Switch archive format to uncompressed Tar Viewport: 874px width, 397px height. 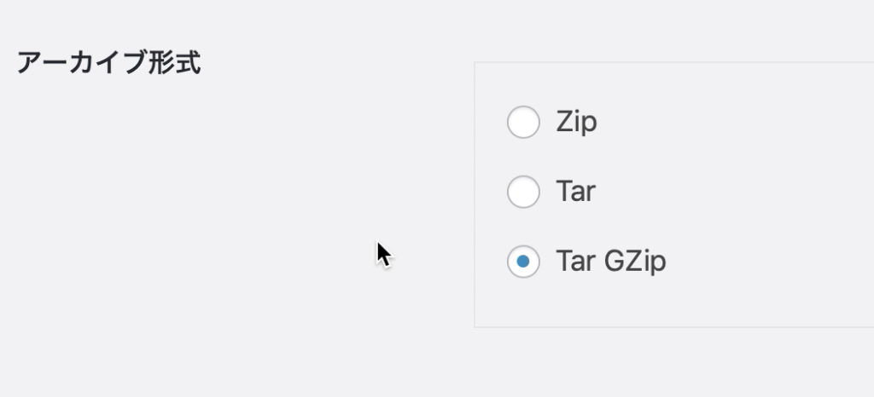[523, 192]
